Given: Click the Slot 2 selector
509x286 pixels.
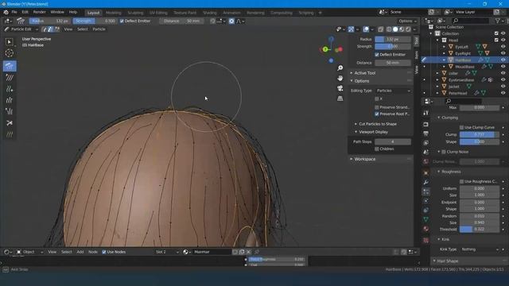Looking at the screenshot, I should (167, 252).
